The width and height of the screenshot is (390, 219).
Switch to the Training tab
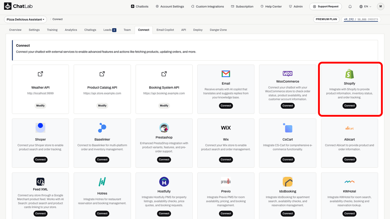point(52,30)
